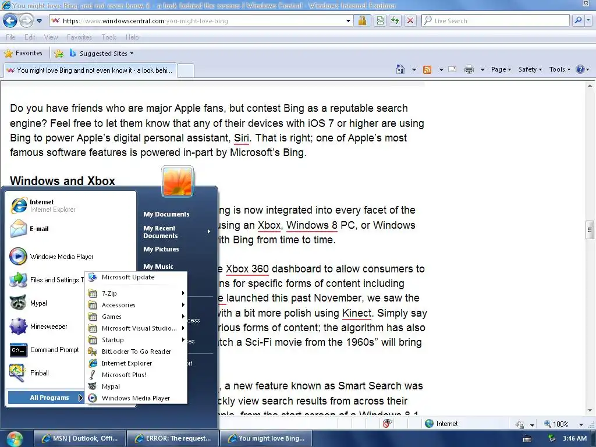Launch Windows Media Player from Start menu left pane
Viewport: 596px width, 447px height.
(70, 257)
